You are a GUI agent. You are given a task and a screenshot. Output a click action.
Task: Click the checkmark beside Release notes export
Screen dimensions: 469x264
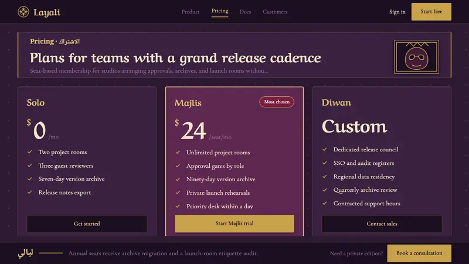tap(30, 192)
